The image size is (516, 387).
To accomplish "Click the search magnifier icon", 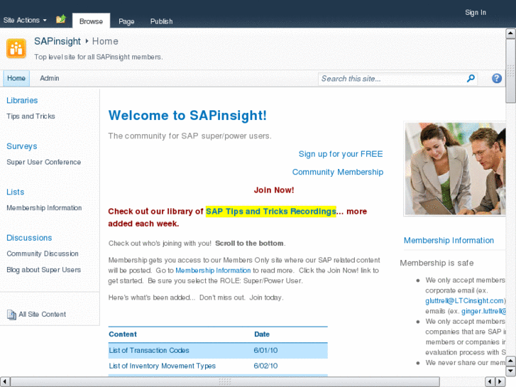I will click(471, 78).
